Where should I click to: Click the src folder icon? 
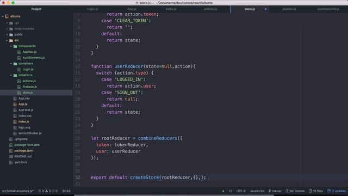11,40
